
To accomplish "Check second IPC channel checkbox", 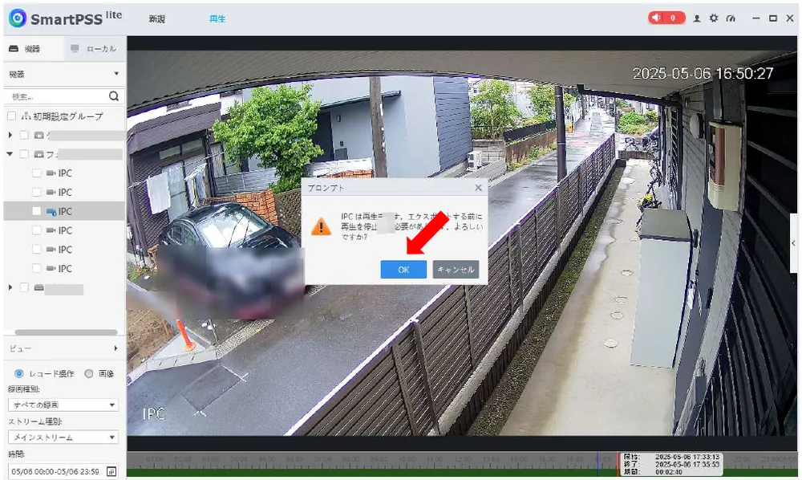I will point(36,192).
